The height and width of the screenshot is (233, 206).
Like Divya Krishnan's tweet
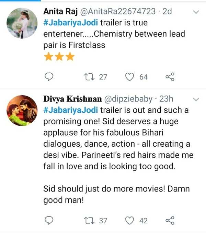point(129,221)
